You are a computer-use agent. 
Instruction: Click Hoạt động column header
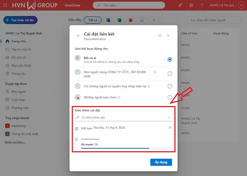pyautogui.click(x=221, y=34)
